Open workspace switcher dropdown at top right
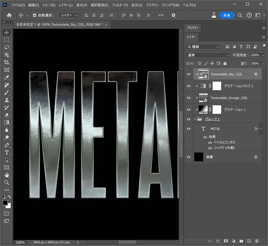 pyautogui.click(x=264, y=15)
